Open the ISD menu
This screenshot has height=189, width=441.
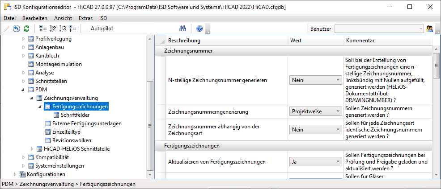(x=103, y=18)
